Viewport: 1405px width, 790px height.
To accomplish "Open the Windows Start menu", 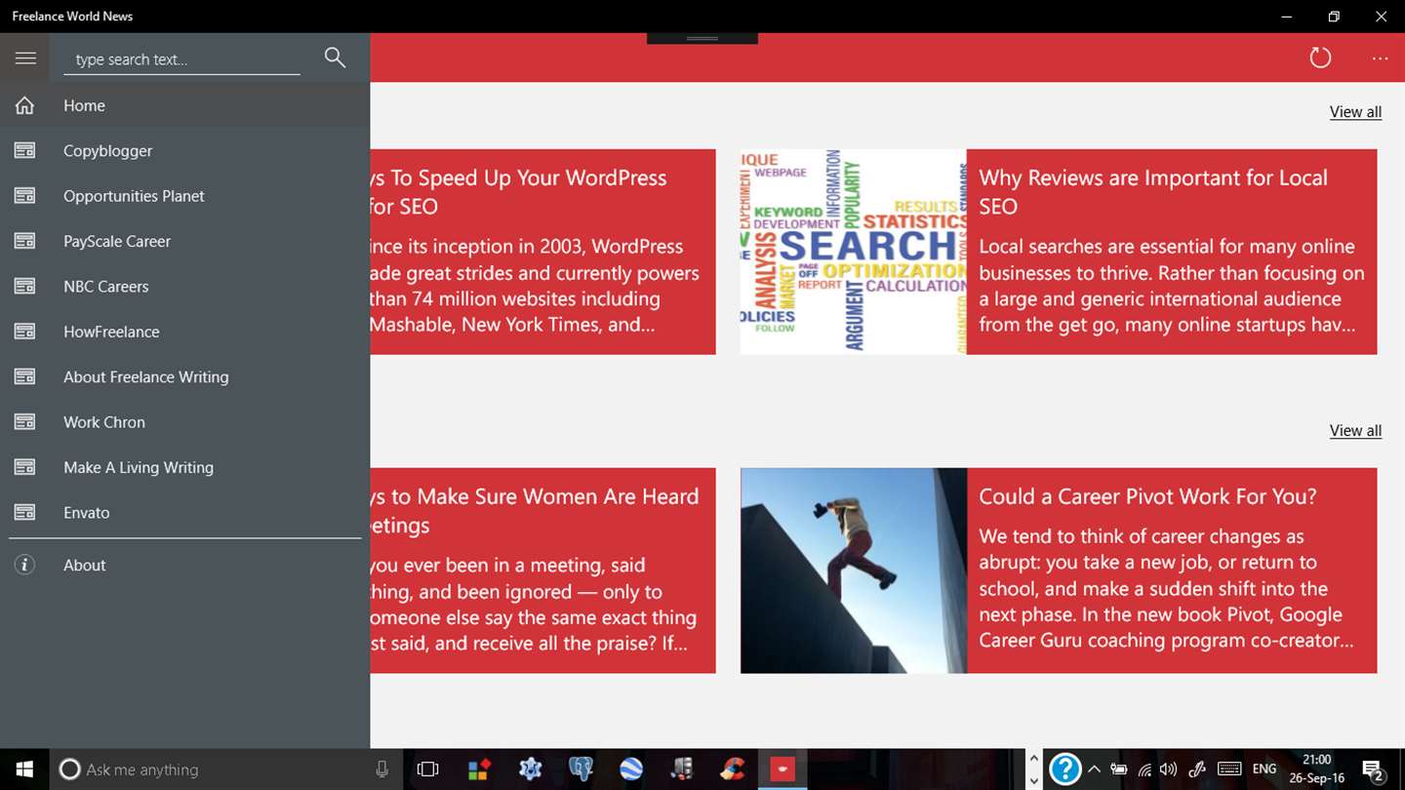I will 24,770.
